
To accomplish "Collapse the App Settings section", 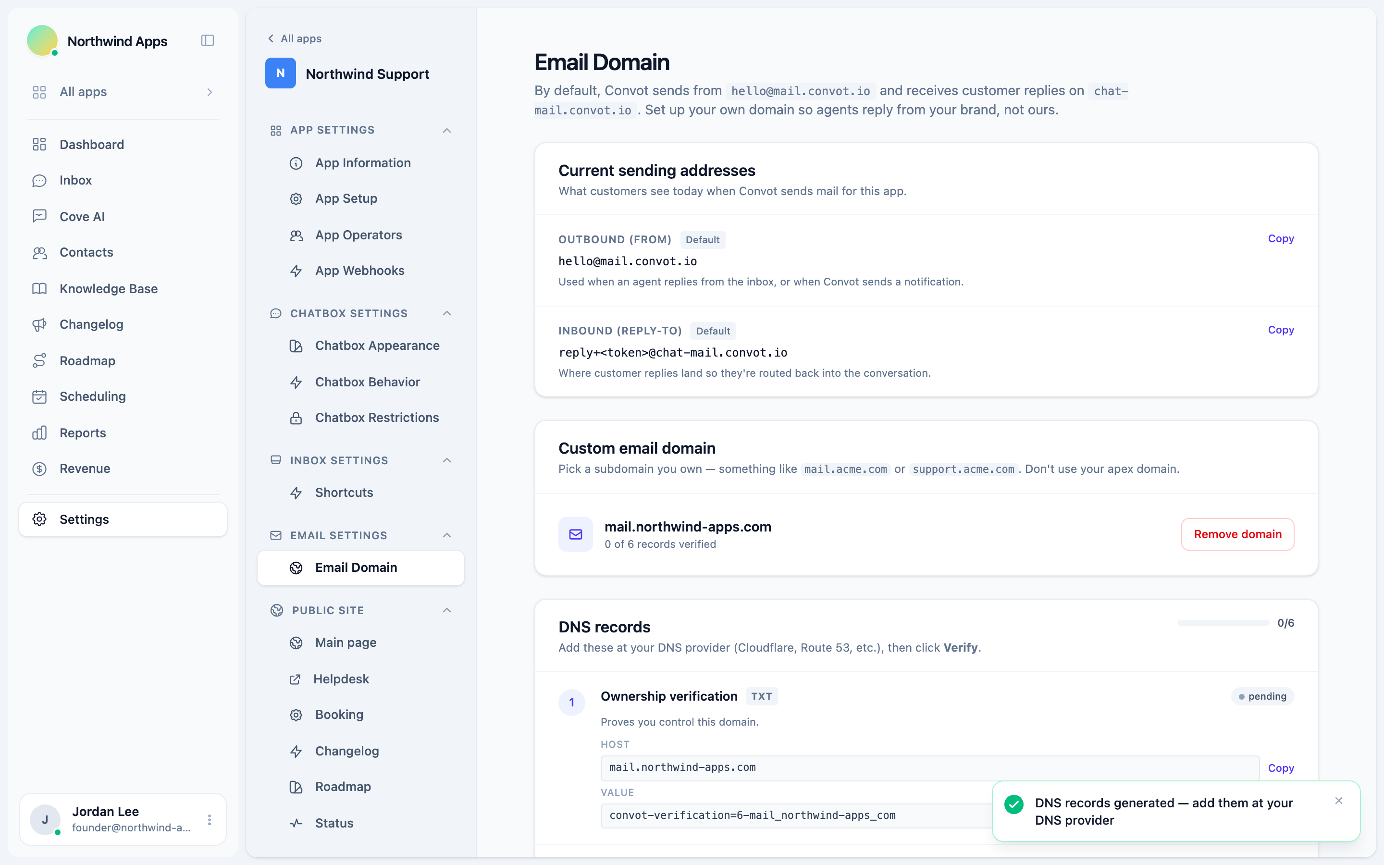I will (x=446, y=130).
